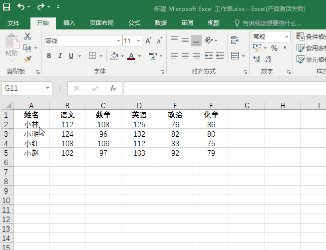Click the Cut scissors icon
The width and height of the screenshot is (326, 250).
pyautogui.click(x=27, y=36)
